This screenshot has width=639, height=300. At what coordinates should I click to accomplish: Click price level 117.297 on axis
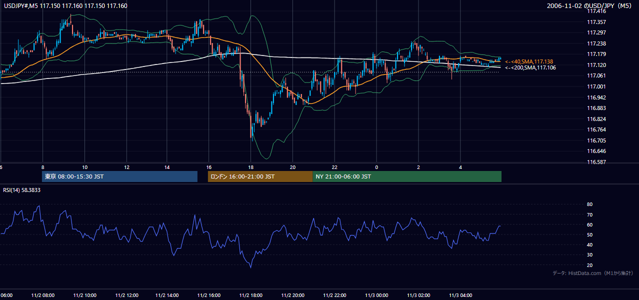point(596,32)
